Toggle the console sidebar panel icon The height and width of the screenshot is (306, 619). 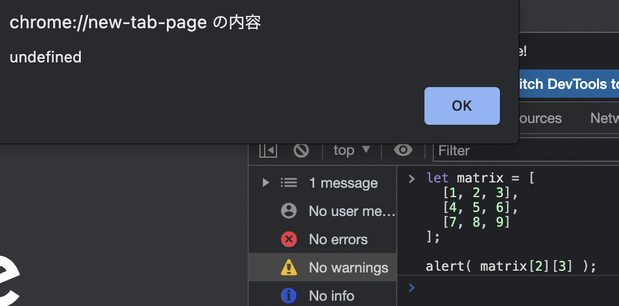268,151
